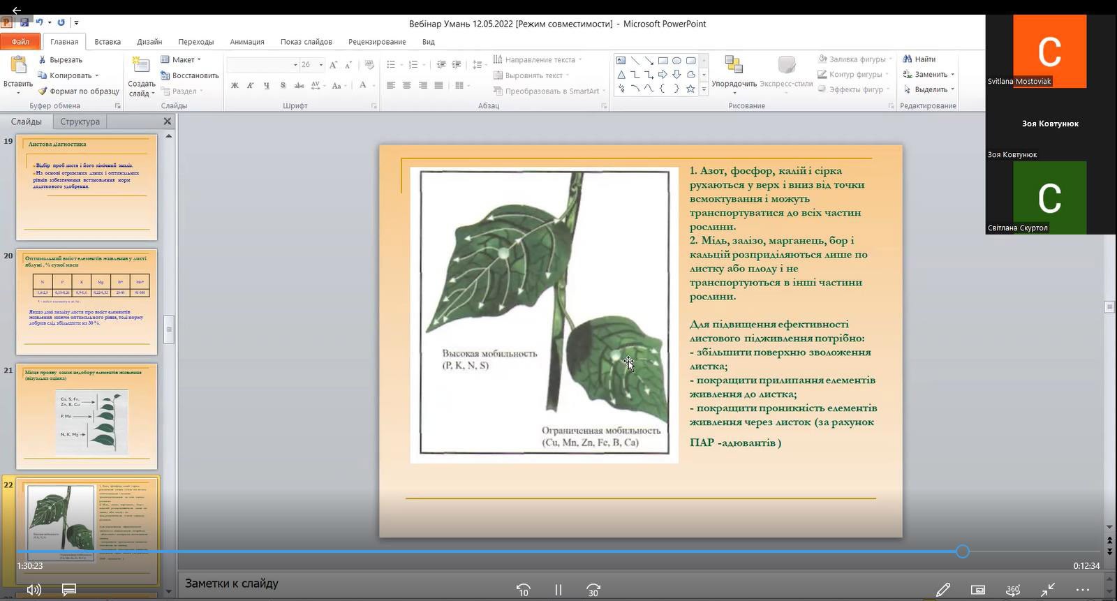Toggle italic (К) formatting
This screenshot has height=601, width=1117.
(251, 85)
